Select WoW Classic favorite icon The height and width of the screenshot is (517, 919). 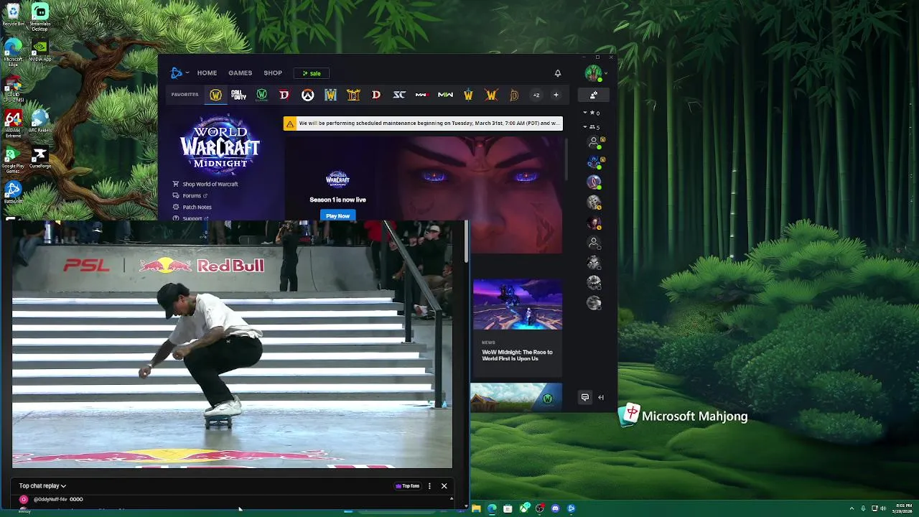(261, 95)
